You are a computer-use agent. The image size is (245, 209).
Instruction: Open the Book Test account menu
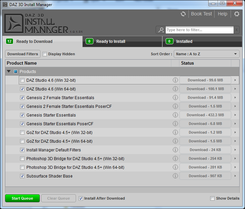[201, 14]
